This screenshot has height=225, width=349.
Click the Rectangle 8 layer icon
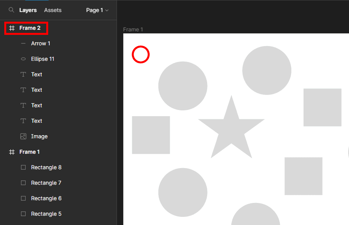[x=23, y=168]
